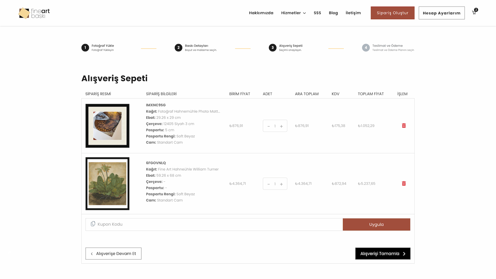Image resolution: width=496 pixels, height=279 pixels.
Task: Open the framed yellow flower painting thumbnail
Action: pyautogui.click(x=107, y=183)
